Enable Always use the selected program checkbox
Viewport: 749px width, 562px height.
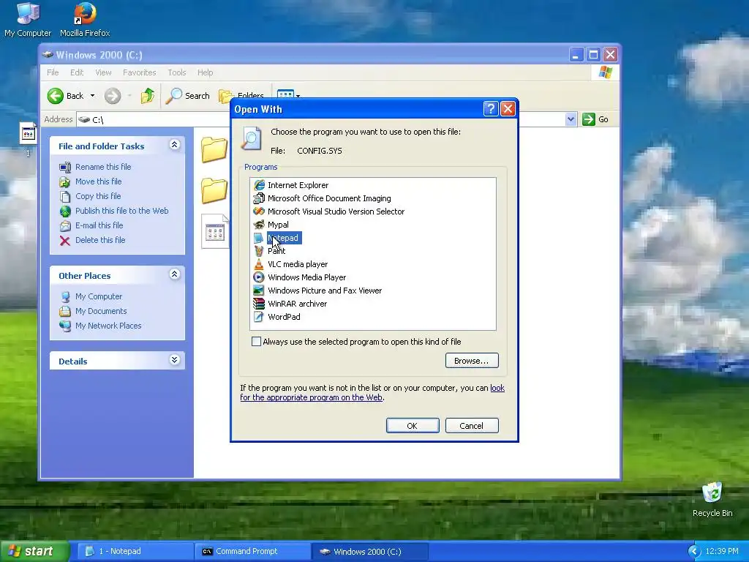point(257,342)
